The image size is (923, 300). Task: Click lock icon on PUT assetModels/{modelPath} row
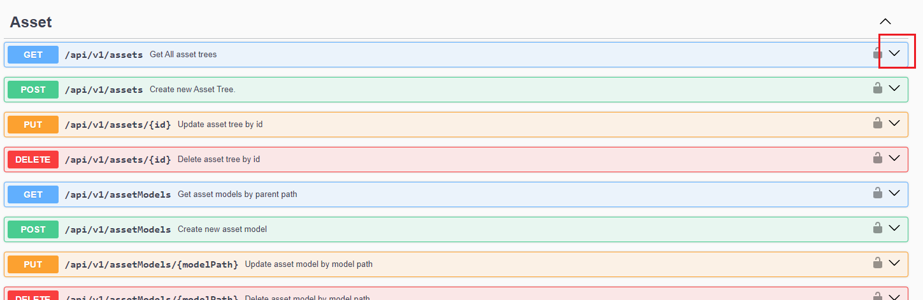point(877,263)
